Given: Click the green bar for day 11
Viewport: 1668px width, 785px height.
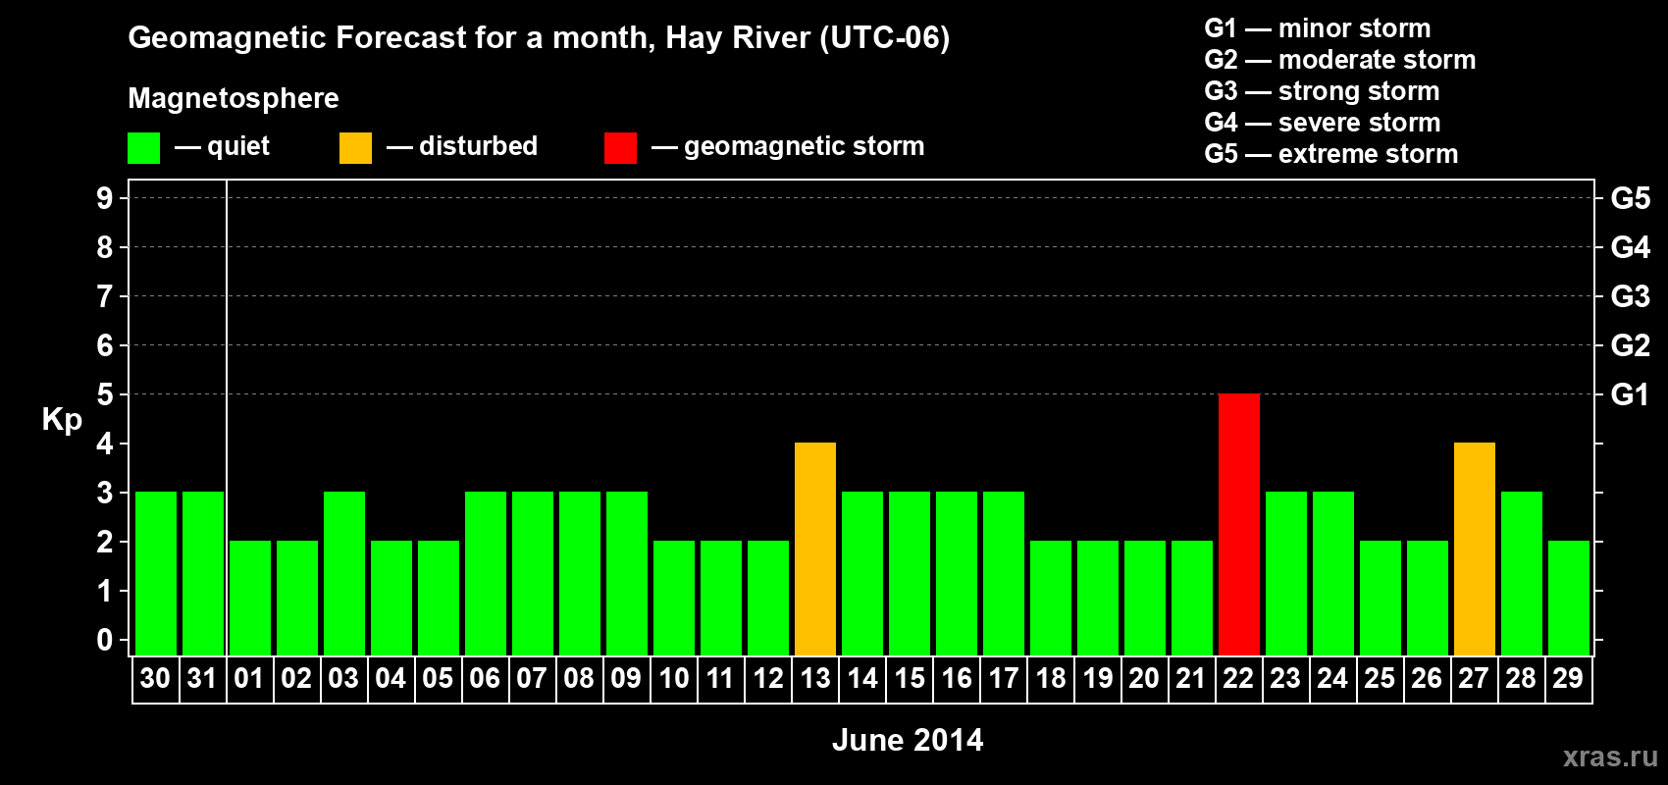Looking at the screenshot, I should click(721, 599).
